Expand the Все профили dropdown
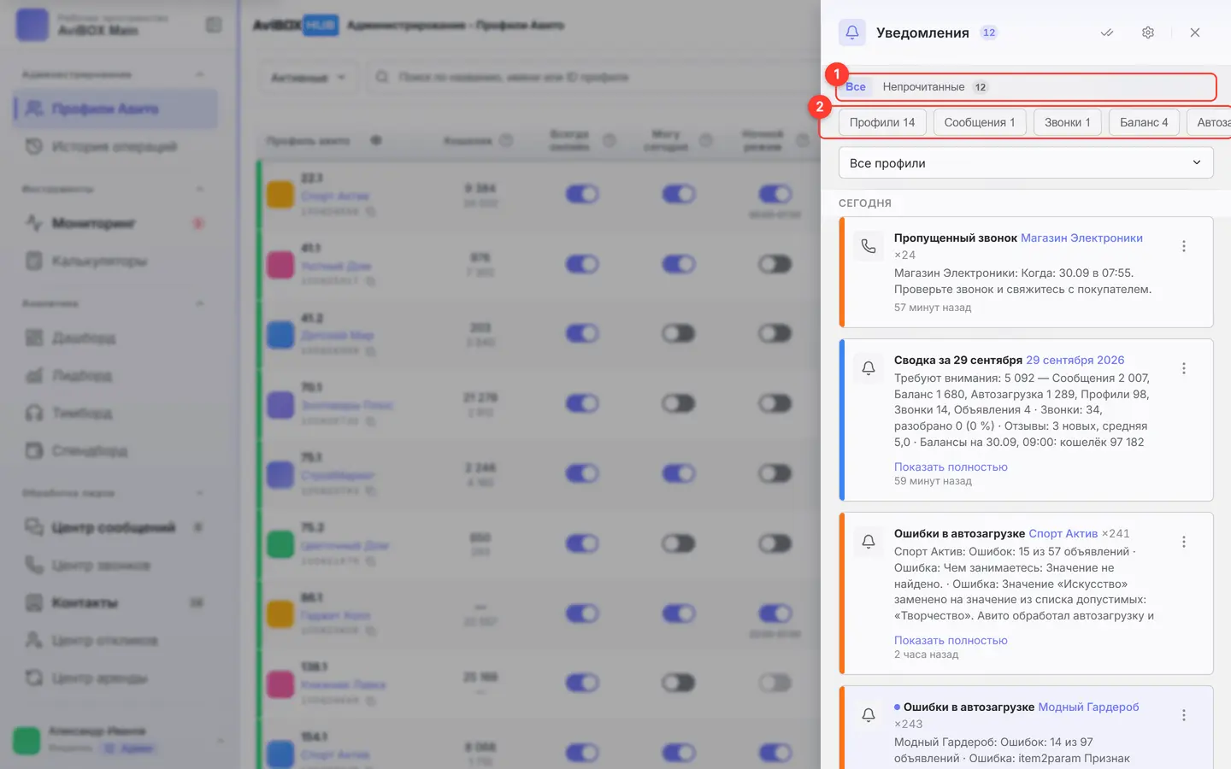Viewport: 1231px width, 769px height. point(1026,163)
